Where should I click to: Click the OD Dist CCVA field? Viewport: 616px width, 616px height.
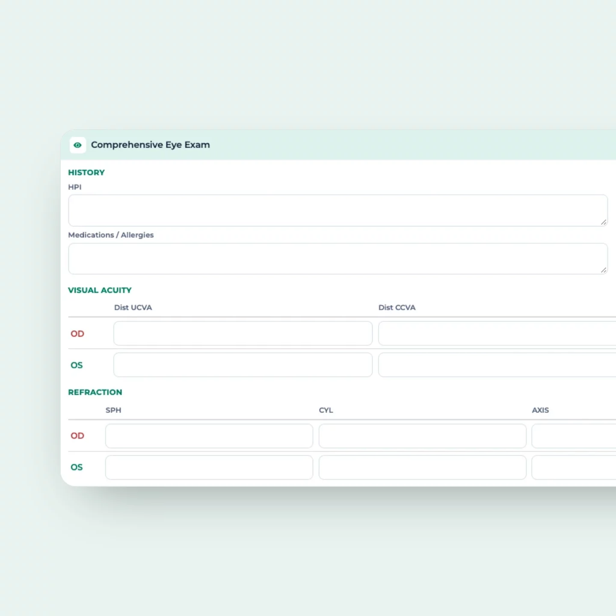497,333
